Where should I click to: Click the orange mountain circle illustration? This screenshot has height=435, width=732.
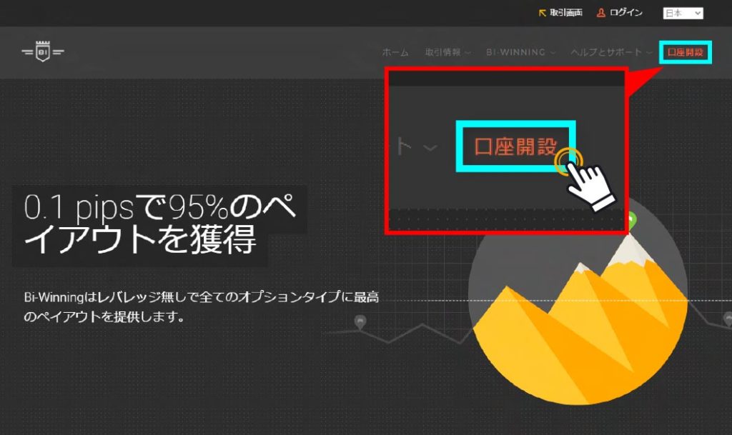578,307
